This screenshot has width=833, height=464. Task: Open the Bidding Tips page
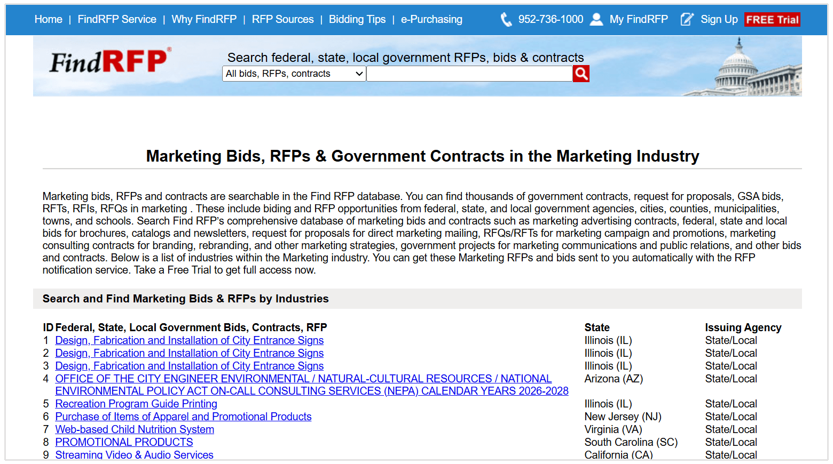pos(357,19)
